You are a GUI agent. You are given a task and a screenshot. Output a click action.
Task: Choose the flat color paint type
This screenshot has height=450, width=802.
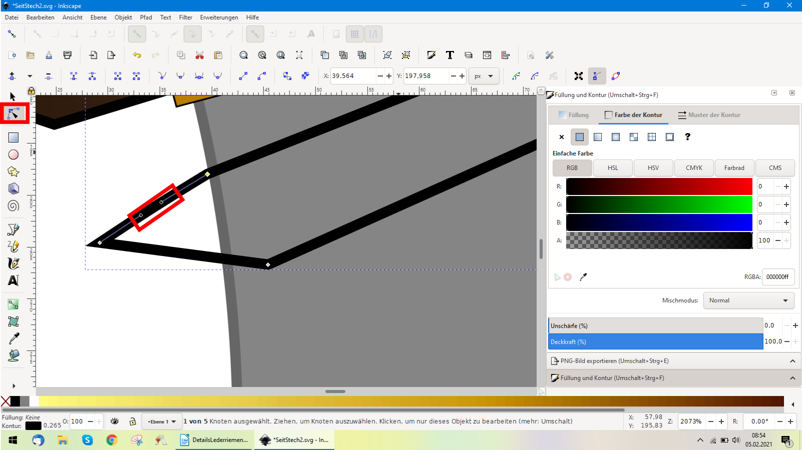click(580, 137)
